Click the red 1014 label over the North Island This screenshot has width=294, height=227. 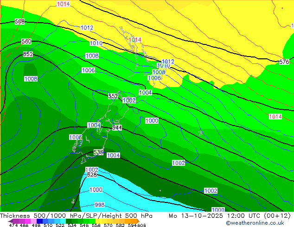tap(135, 40)
